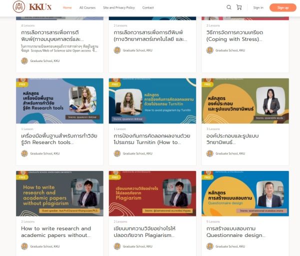Click the FREE badge on Research tools thumbnail

[x=22, y=84]
